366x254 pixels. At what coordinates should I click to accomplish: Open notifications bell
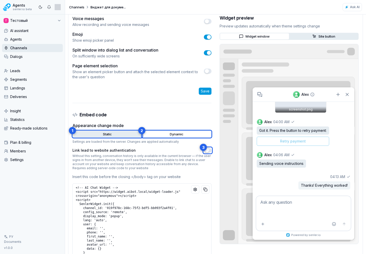pos(49,7)
